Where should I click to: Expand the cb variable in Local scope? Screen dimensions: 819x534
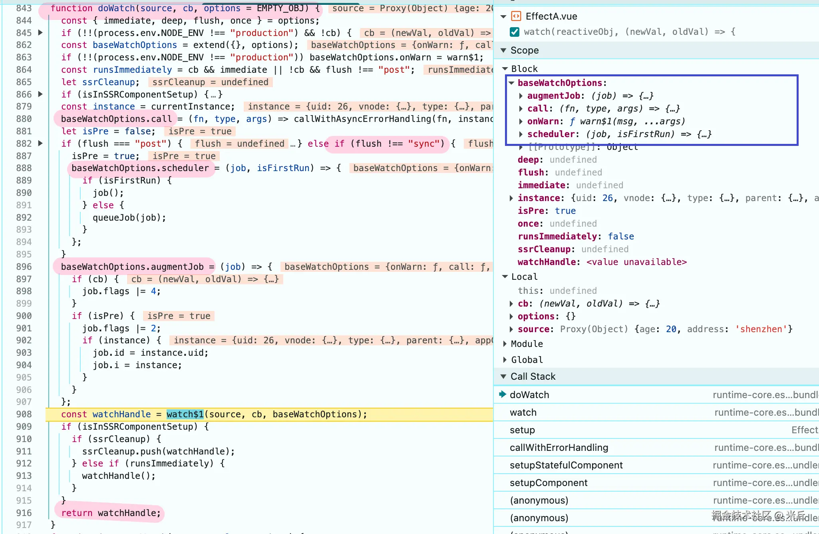pyautogui.click(x=511, y=304)
